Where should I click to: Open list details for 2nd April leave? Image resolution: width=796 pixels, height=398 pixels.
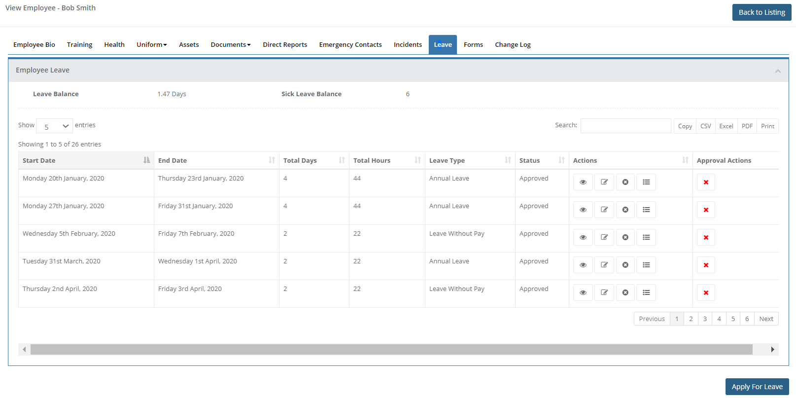coord(646,292)
